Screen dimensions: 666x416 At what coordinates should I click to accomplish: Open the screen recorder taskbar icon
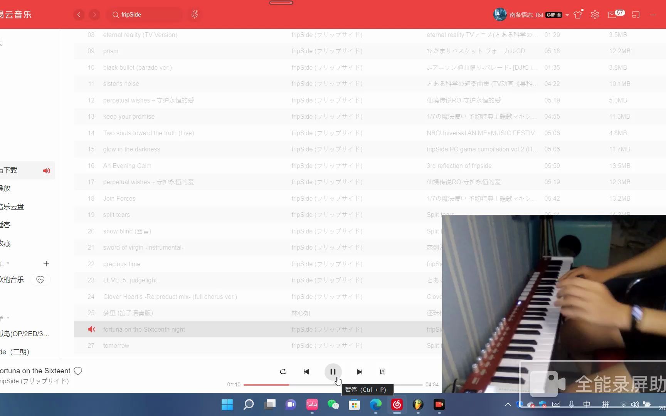(439, 404)
